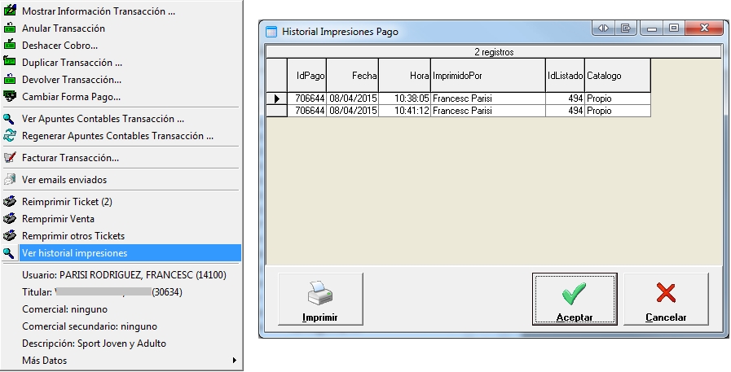Image resolution: width=731 pixels, height=372 pixels.
Task: Click the left-right arrows icon in the title bar
Action: click(x=603, y=28)
